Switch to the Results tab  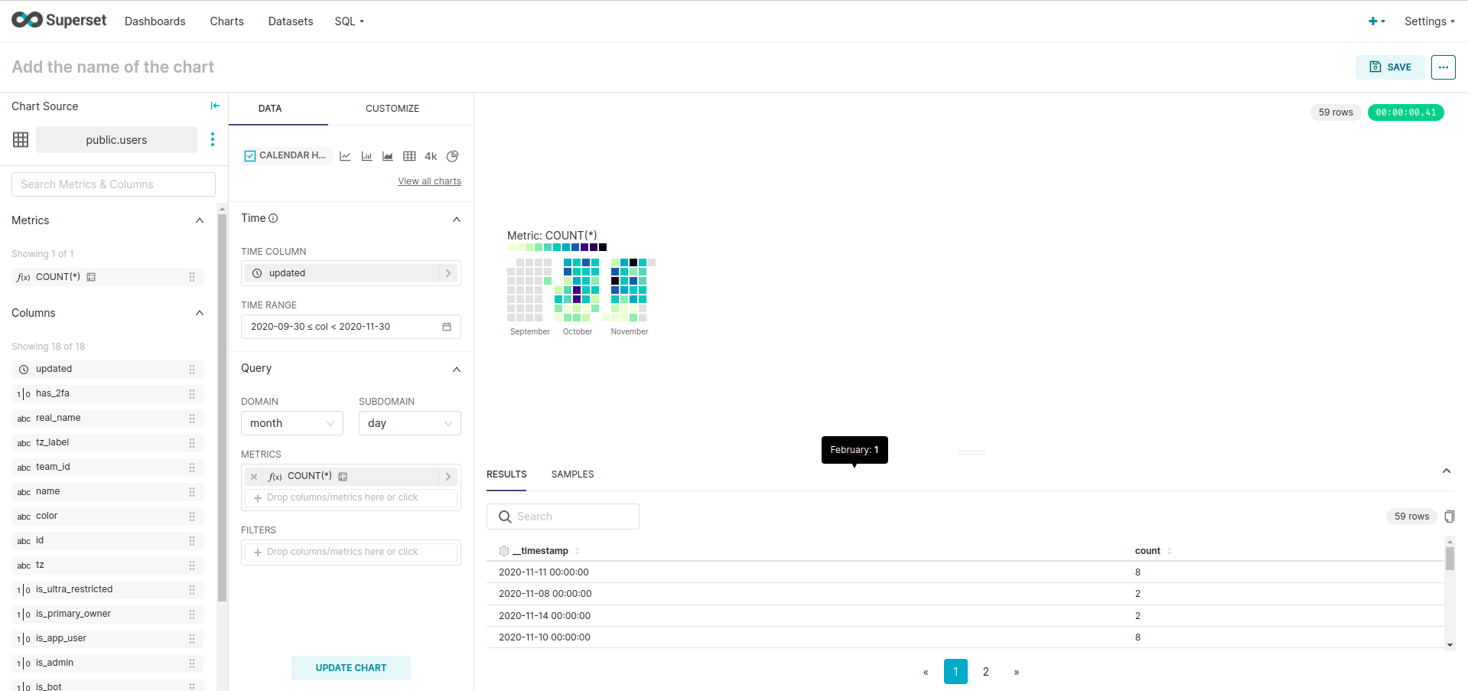(506, 474)
